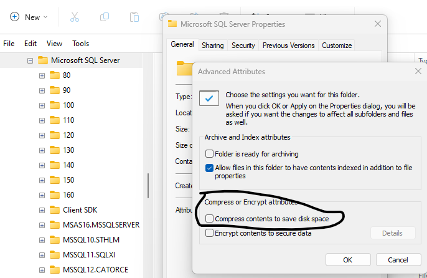Click the folder tree vertical scrollbar
Screen dimensions: 427x278
[148, 186]
